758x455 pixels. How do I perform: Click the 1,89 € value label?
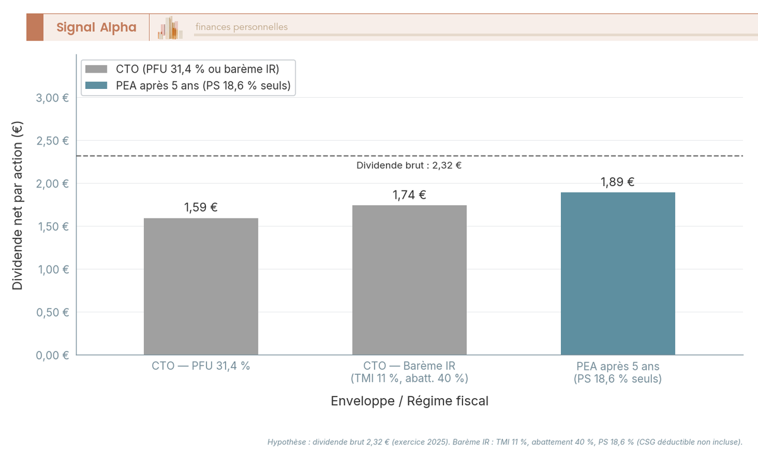[618, 182]
